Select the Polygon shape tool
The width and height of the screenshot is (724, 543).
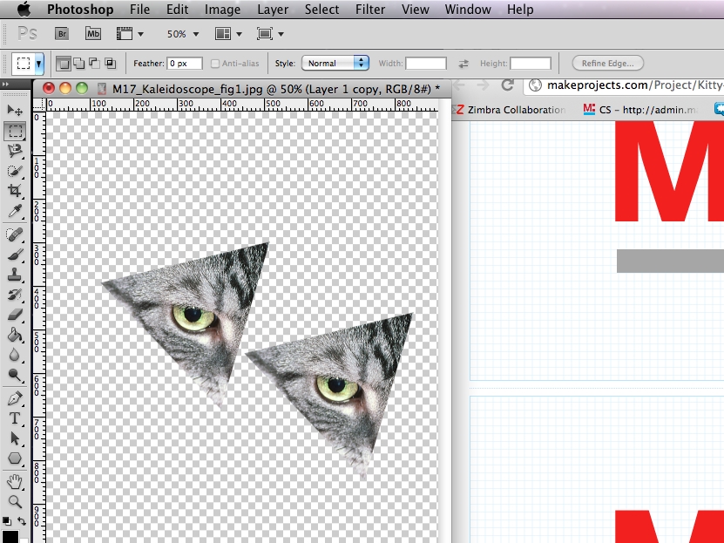pos(15,458)
